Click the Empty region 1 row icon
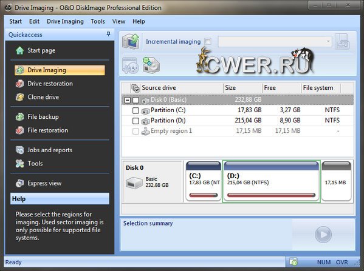This screenshot has height=271, width=364. click(146, 131)
